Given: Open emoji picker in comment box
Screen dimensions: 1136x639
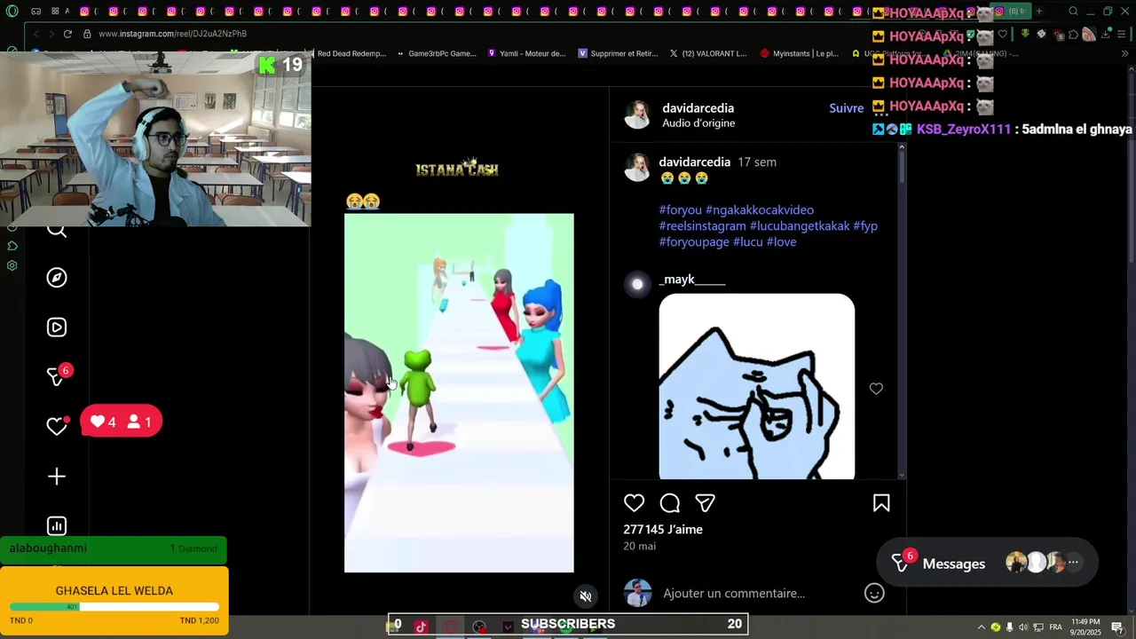Looking at the screenshot, I should pyautogui.click(x=874, y=593).
